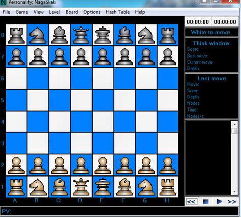This screenshot has height=217, width=241.
Task: Select the white knight on B1
Action: (38, 187)
